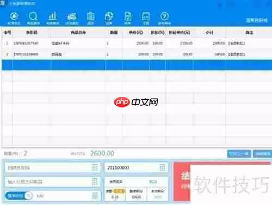Open keypad icon in the name or quantity field
The width and height of the screenshot is (272, 205).
(95, 182)
